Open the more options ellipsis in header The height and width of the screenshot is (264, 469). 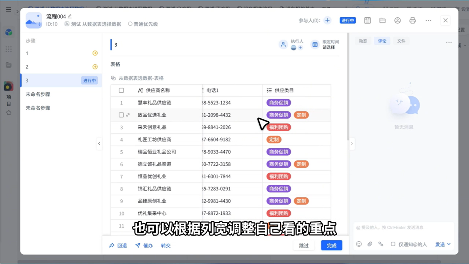[x=428, y=21]
